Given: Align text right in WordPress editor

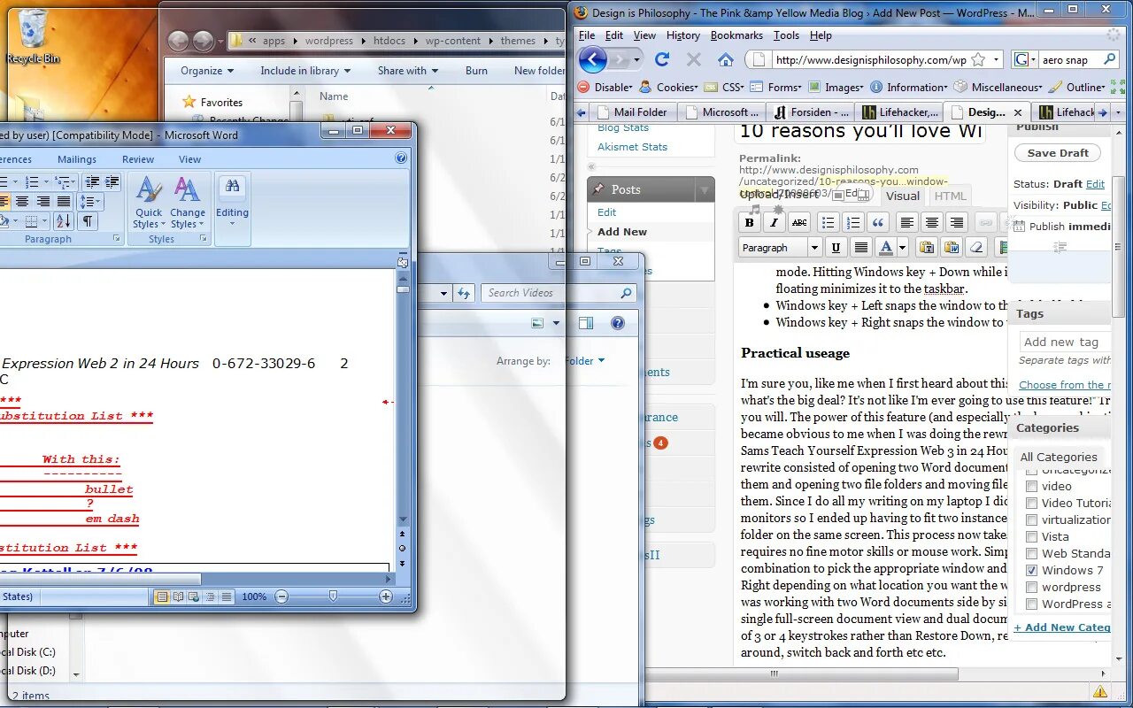Looking at the screenshot, I should pos(956,222).
